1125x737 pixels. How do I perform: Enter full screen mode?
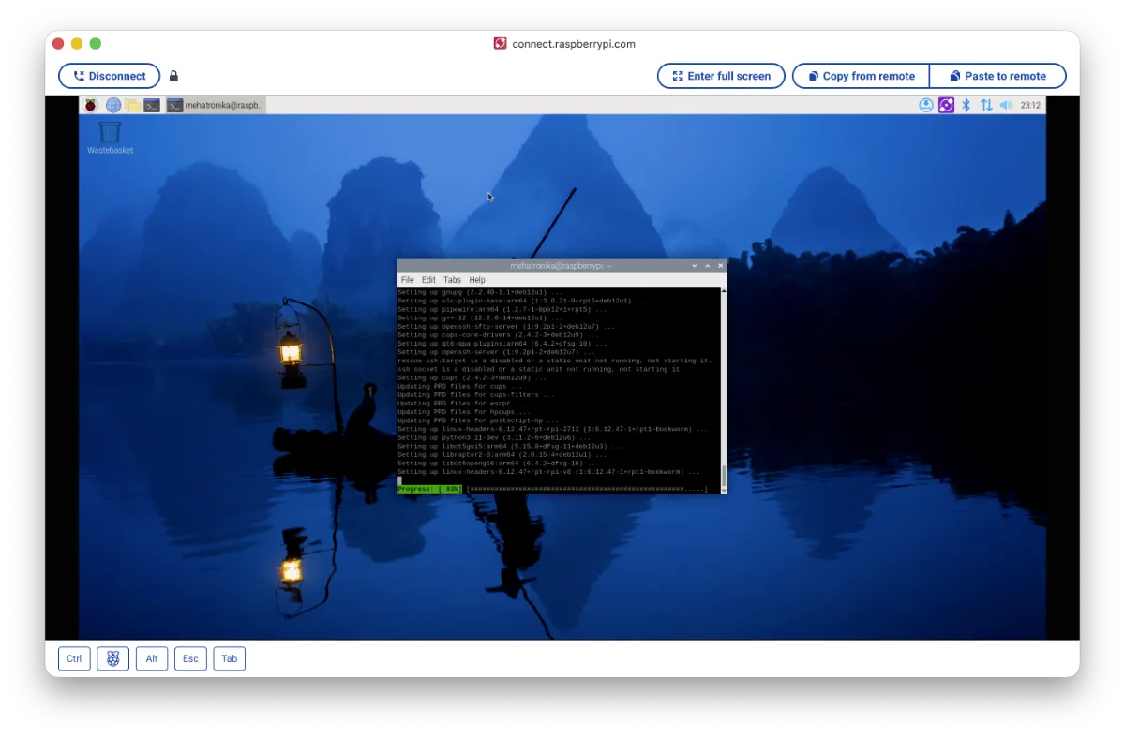click(x=721, y=76)
